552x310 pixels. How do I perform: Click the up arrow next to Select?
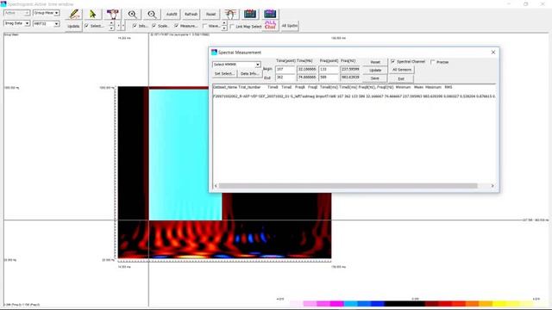point(111,23)
